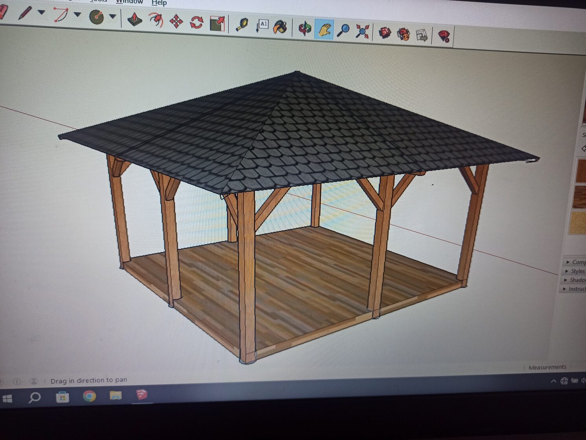Image resolution: width=586 pixels, height=440 pixels.
Task: Select the Move tool
Action: [x=176, y=21]
